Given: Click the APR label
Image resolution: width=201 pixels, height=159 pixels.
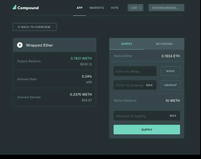Looking at the screenshot, I should (89, 82).
